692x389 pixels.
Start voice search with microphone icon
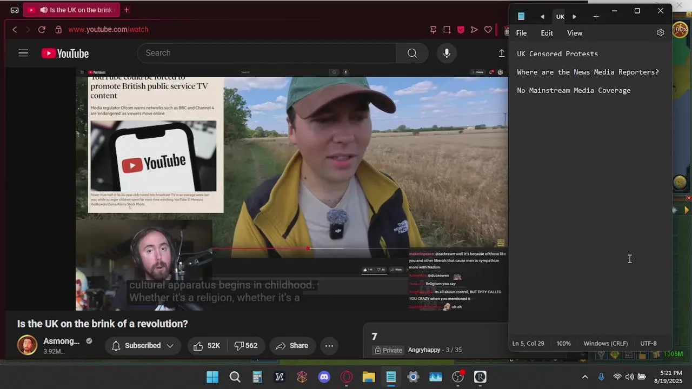447,53
